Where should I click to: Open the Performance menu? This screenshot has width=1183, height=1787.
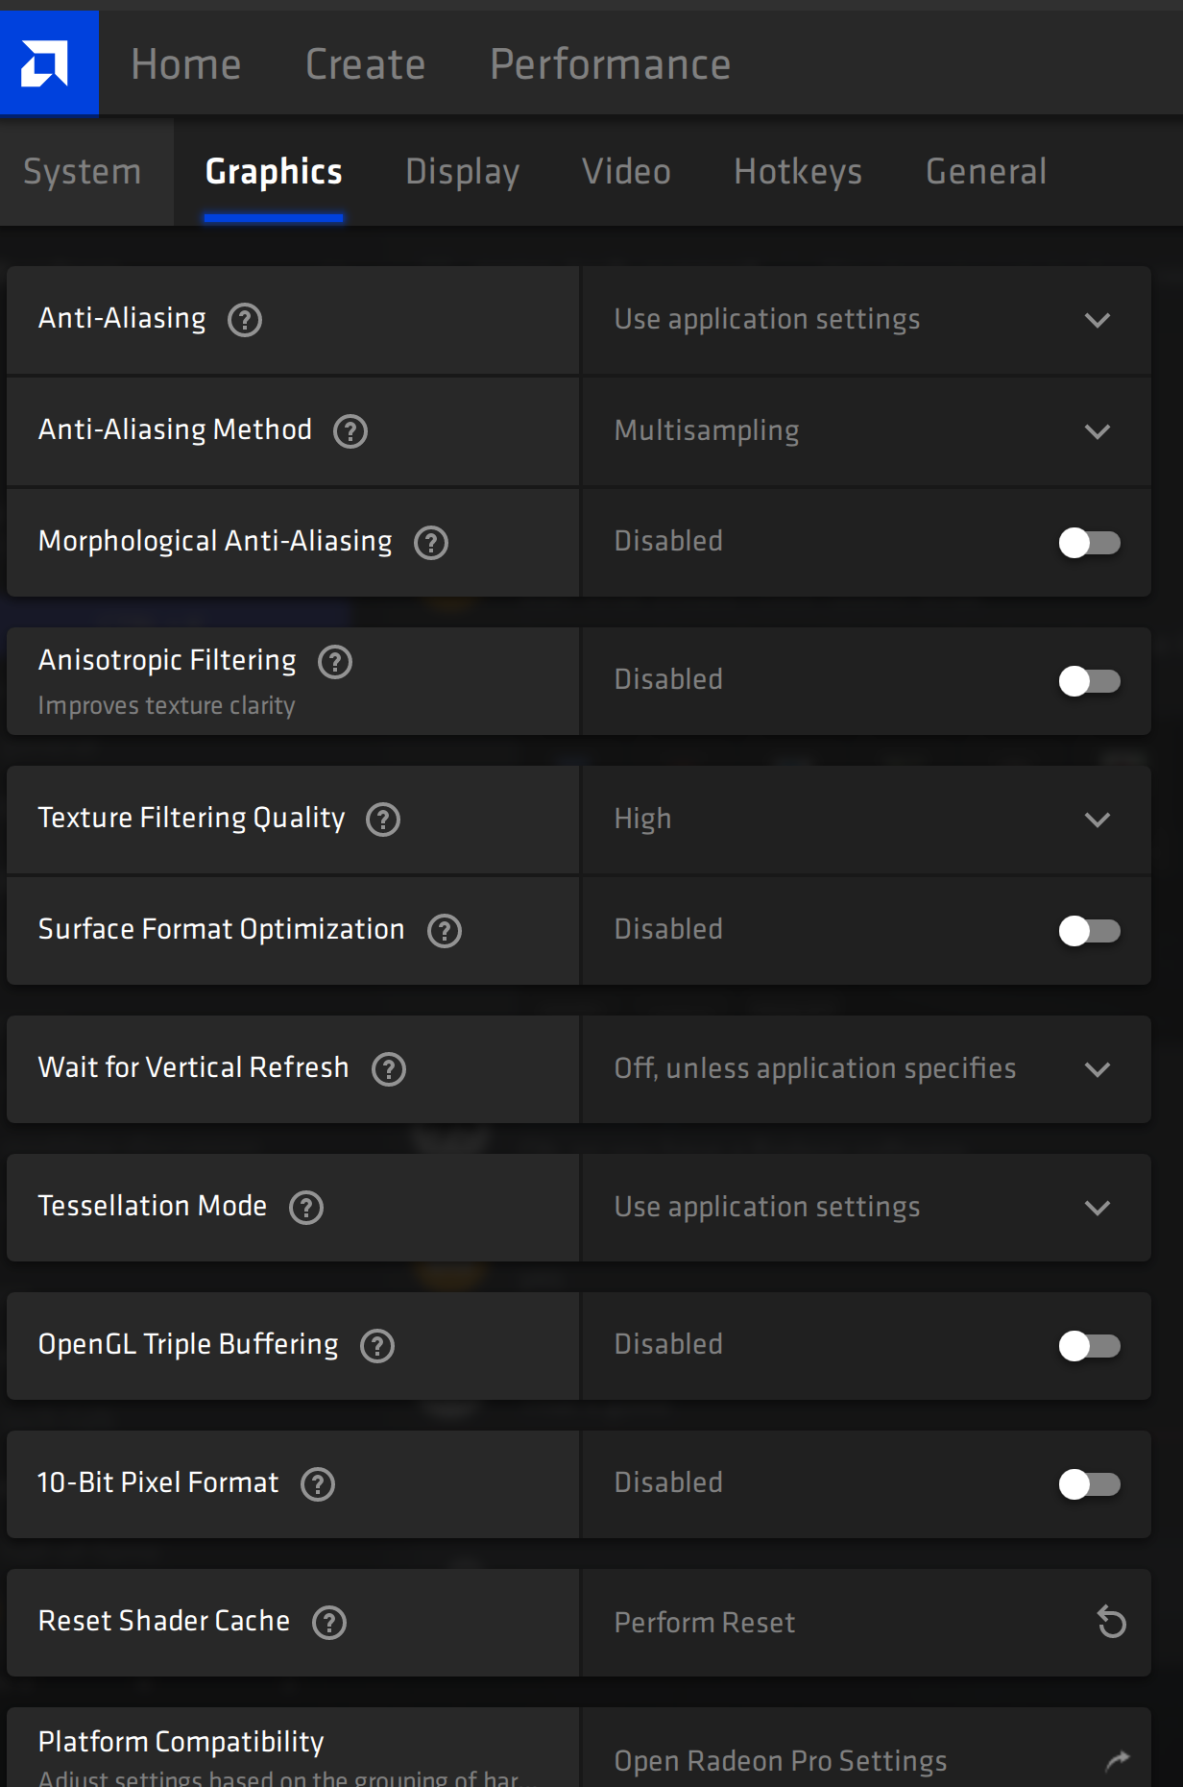pos(610,64)
